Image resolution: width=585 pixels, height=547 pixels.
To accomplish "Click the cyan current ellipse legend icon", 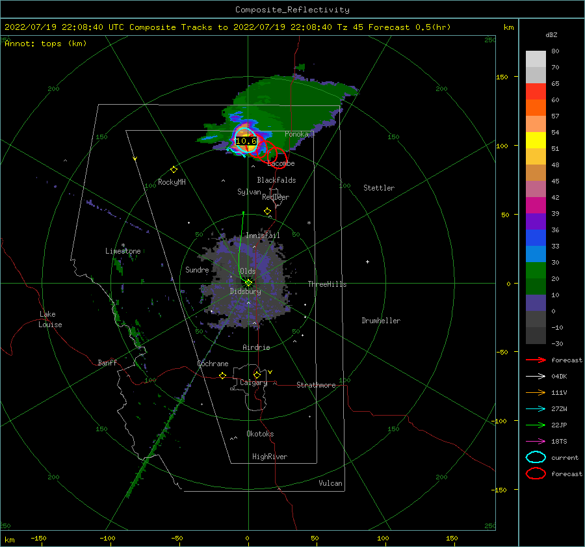I will tap(536, 457).
